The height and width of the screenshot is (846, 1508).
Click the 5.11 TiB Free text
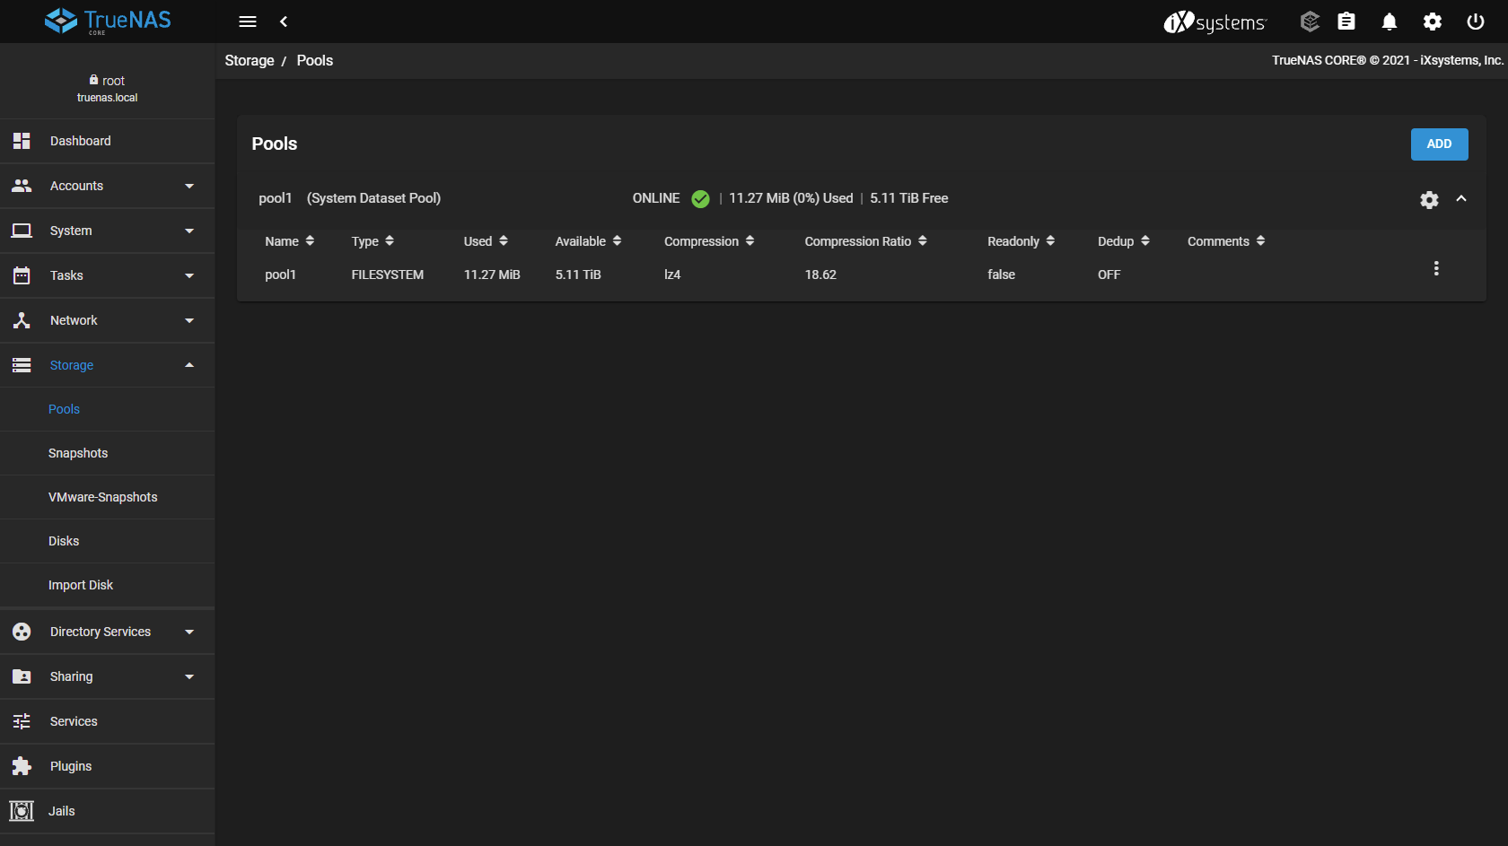point(908,198)
